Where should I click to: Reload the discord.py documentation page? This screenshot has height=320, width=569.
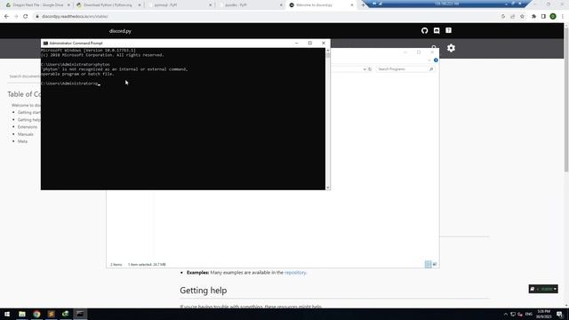point(26,16)
